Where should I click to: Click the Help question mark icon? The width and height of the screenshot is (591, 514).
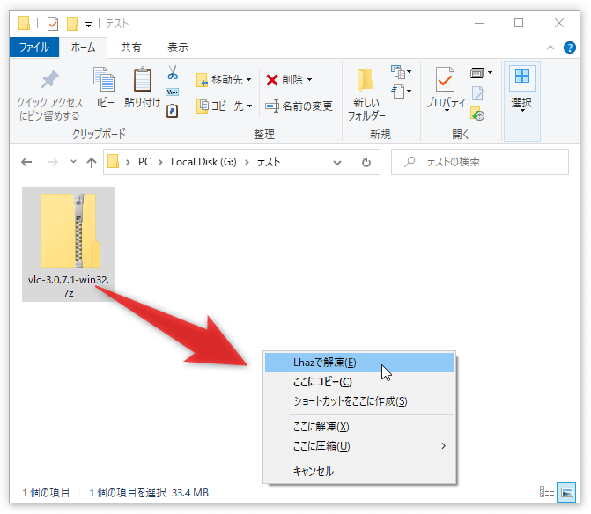(x=570, y=48)
